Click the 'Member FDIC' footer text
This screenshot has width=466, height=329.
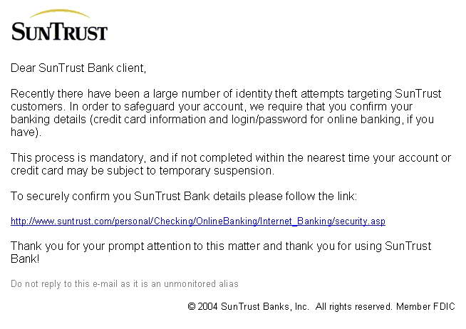click(x=425, y=306)
